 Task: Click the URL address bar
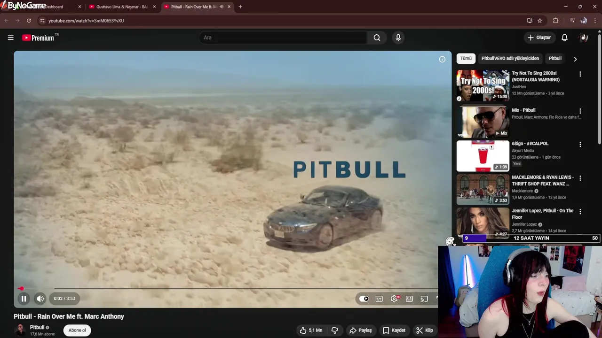[x=282, y=21]
